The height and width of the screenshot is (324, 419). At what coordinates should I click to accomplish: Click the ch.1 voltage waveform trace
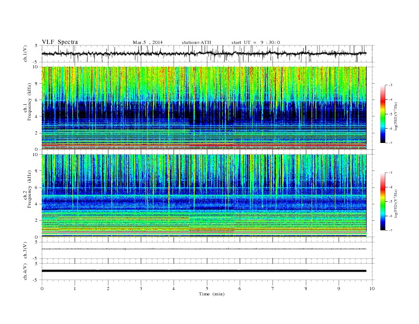204,53
